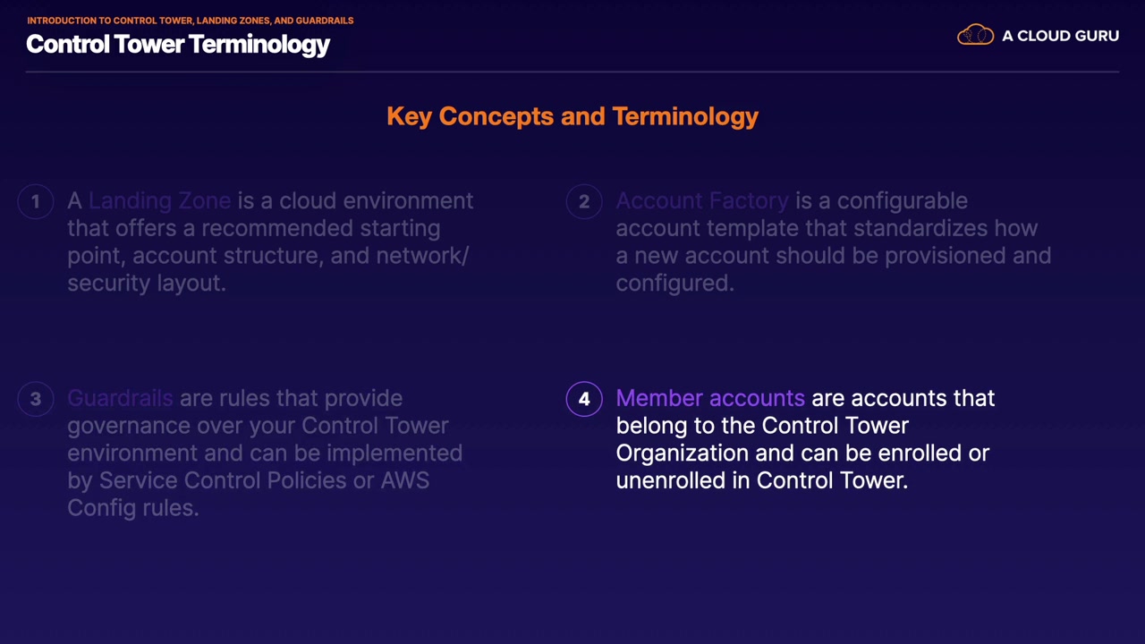
Task: Select the number 1 circle badge
Action: (36, 201)
